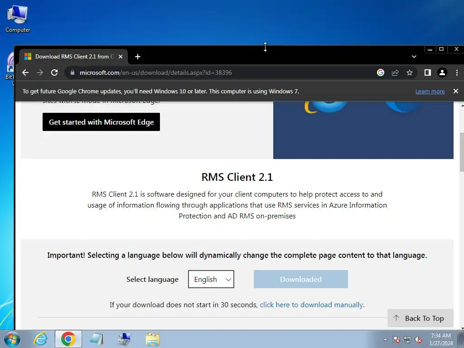The height and width of the screenshot is (348, 464).
Task: Open the clock showing 7:34 AM
Action: pyautogui.click(x=441, y=339)
